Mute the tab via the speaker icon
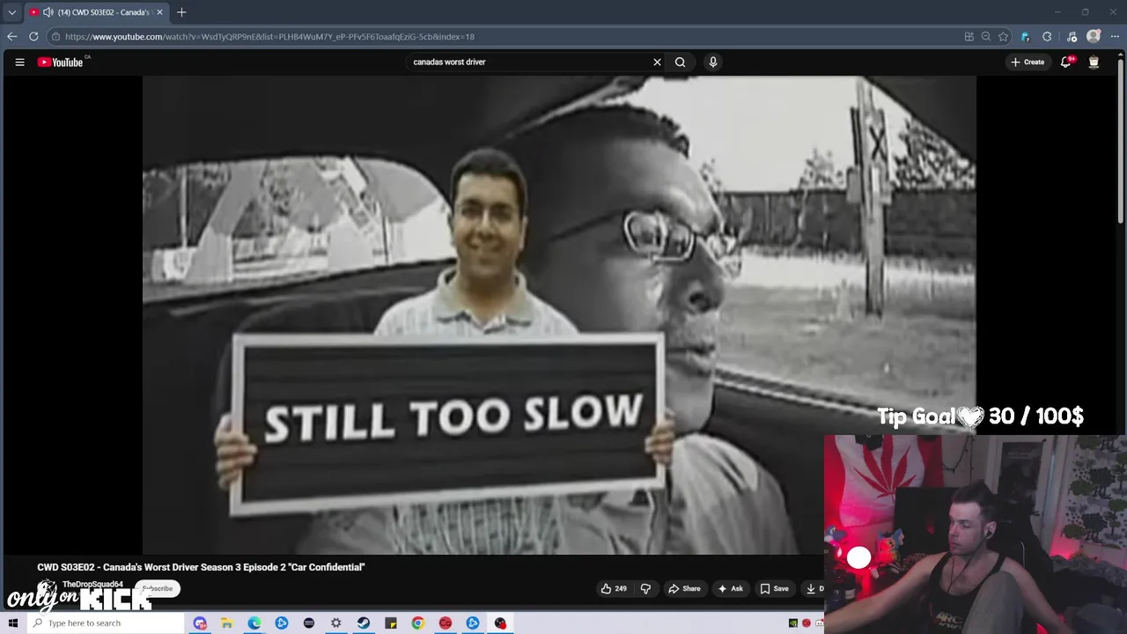Image resolution: width=1127 pixels, height=634 pixels. coord(48,12)
